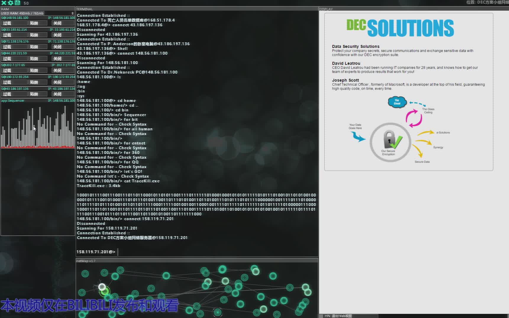Image resolution: width=509 pixels, height=318 pixels.
Task: Click the terminal prompt after 158.119.71.201@>
Action: pyautogui.click(x=118, y=252)
